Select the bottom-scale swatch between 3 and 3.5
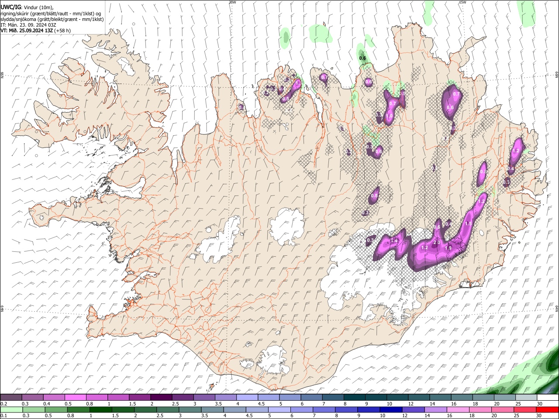 tap(190, 409)
